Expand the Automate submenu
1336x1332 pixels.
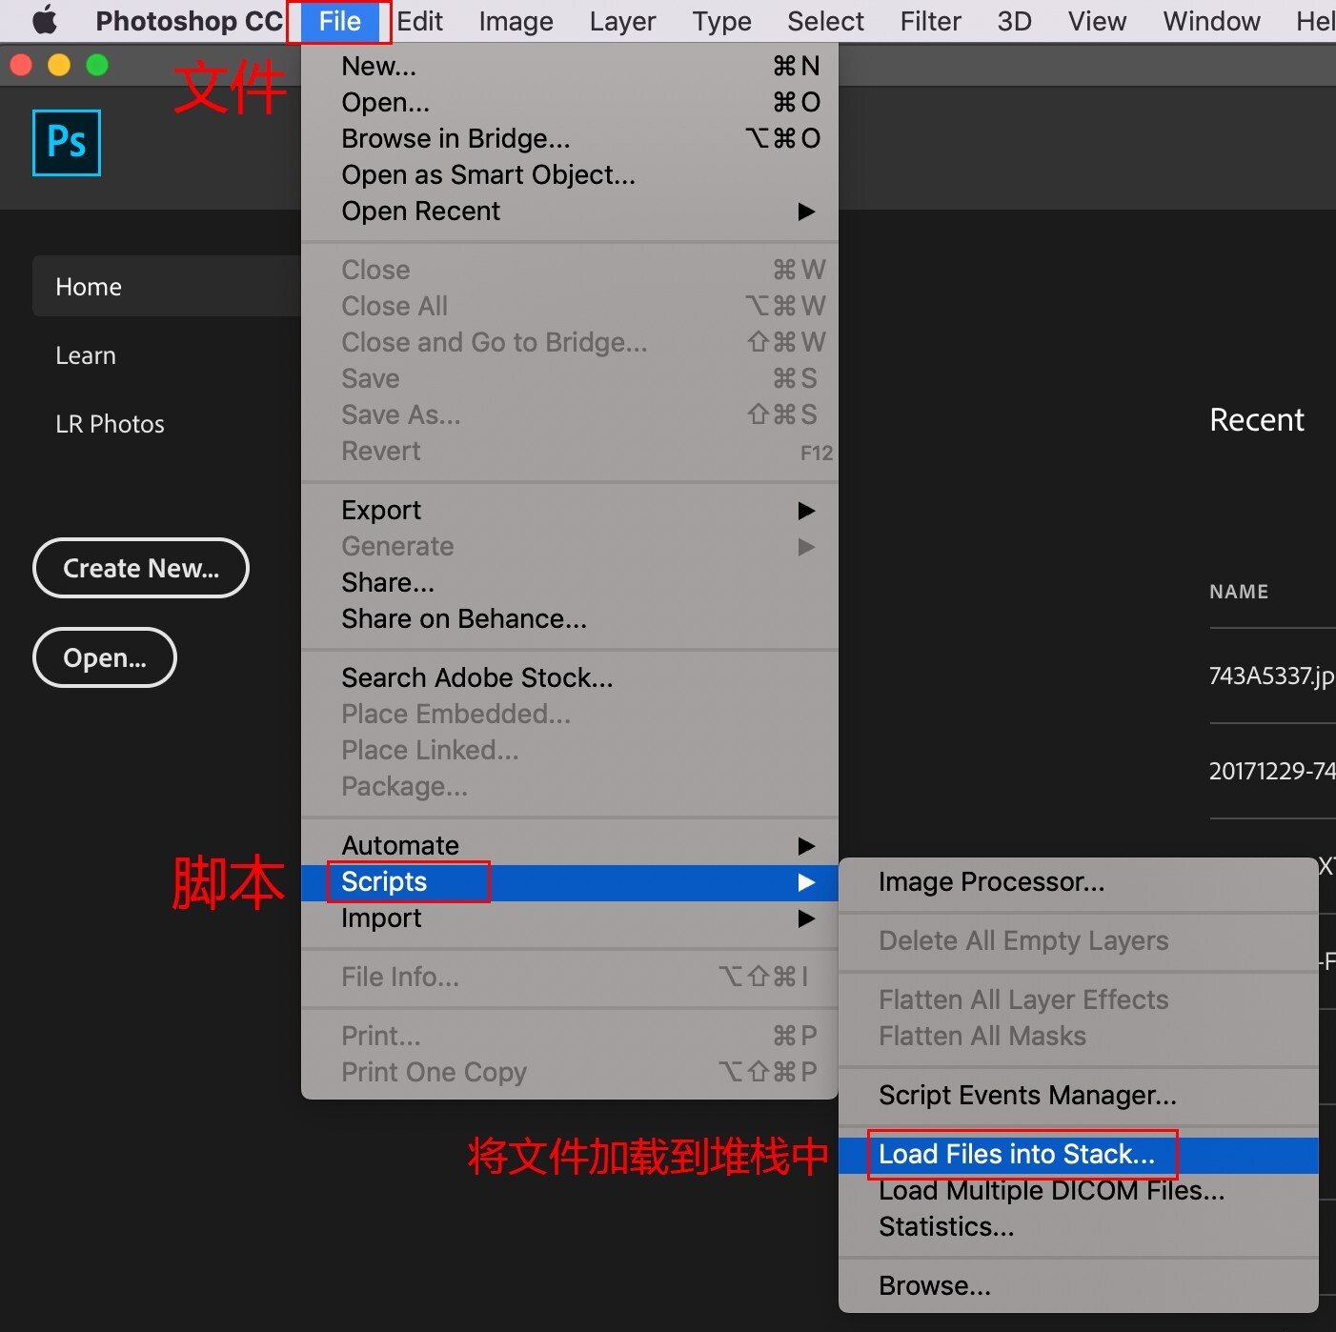tap(570, 845)
